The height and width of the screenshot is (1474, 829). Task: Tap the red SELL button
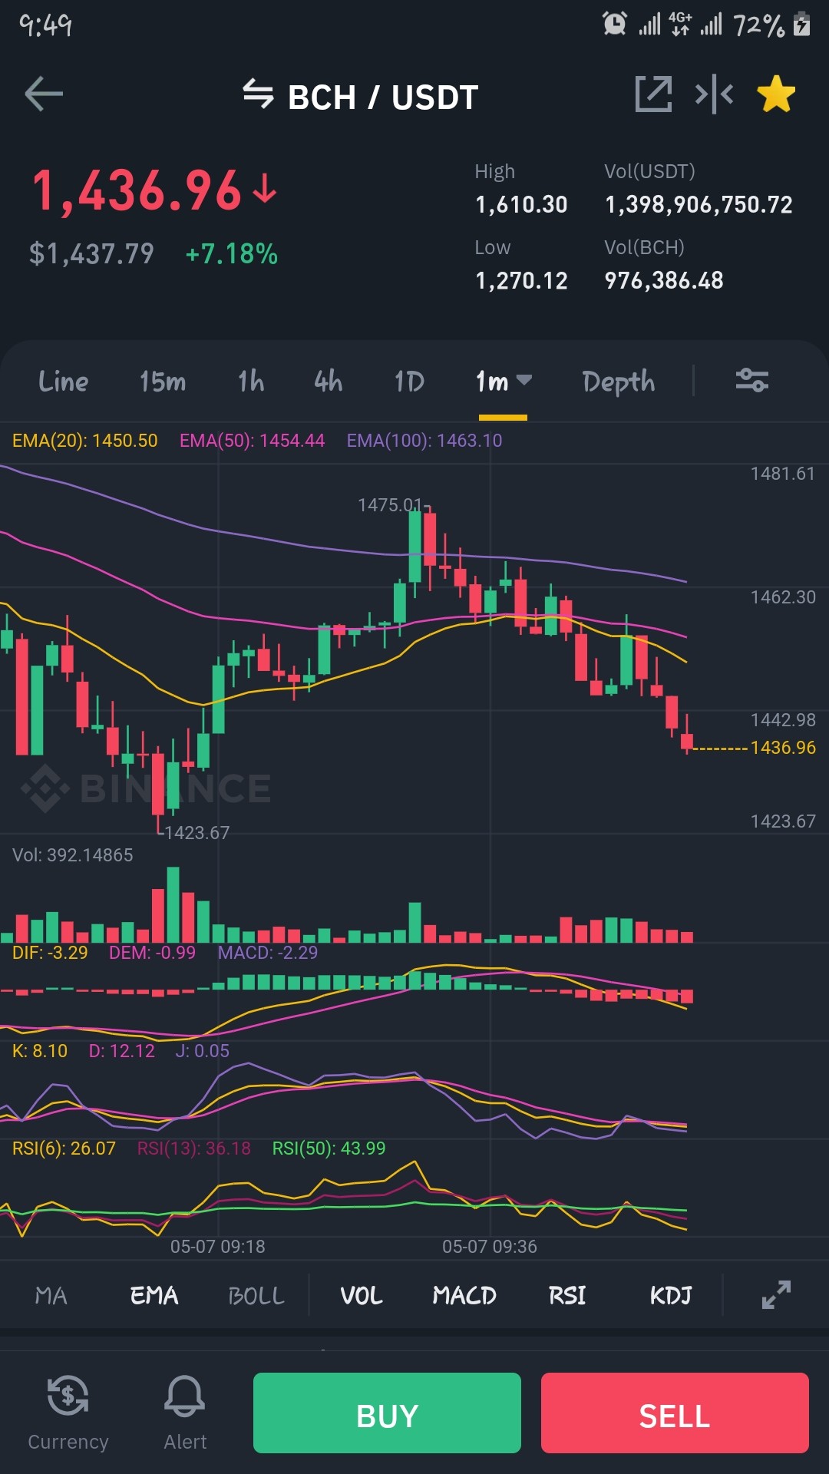coord(675,1413)
